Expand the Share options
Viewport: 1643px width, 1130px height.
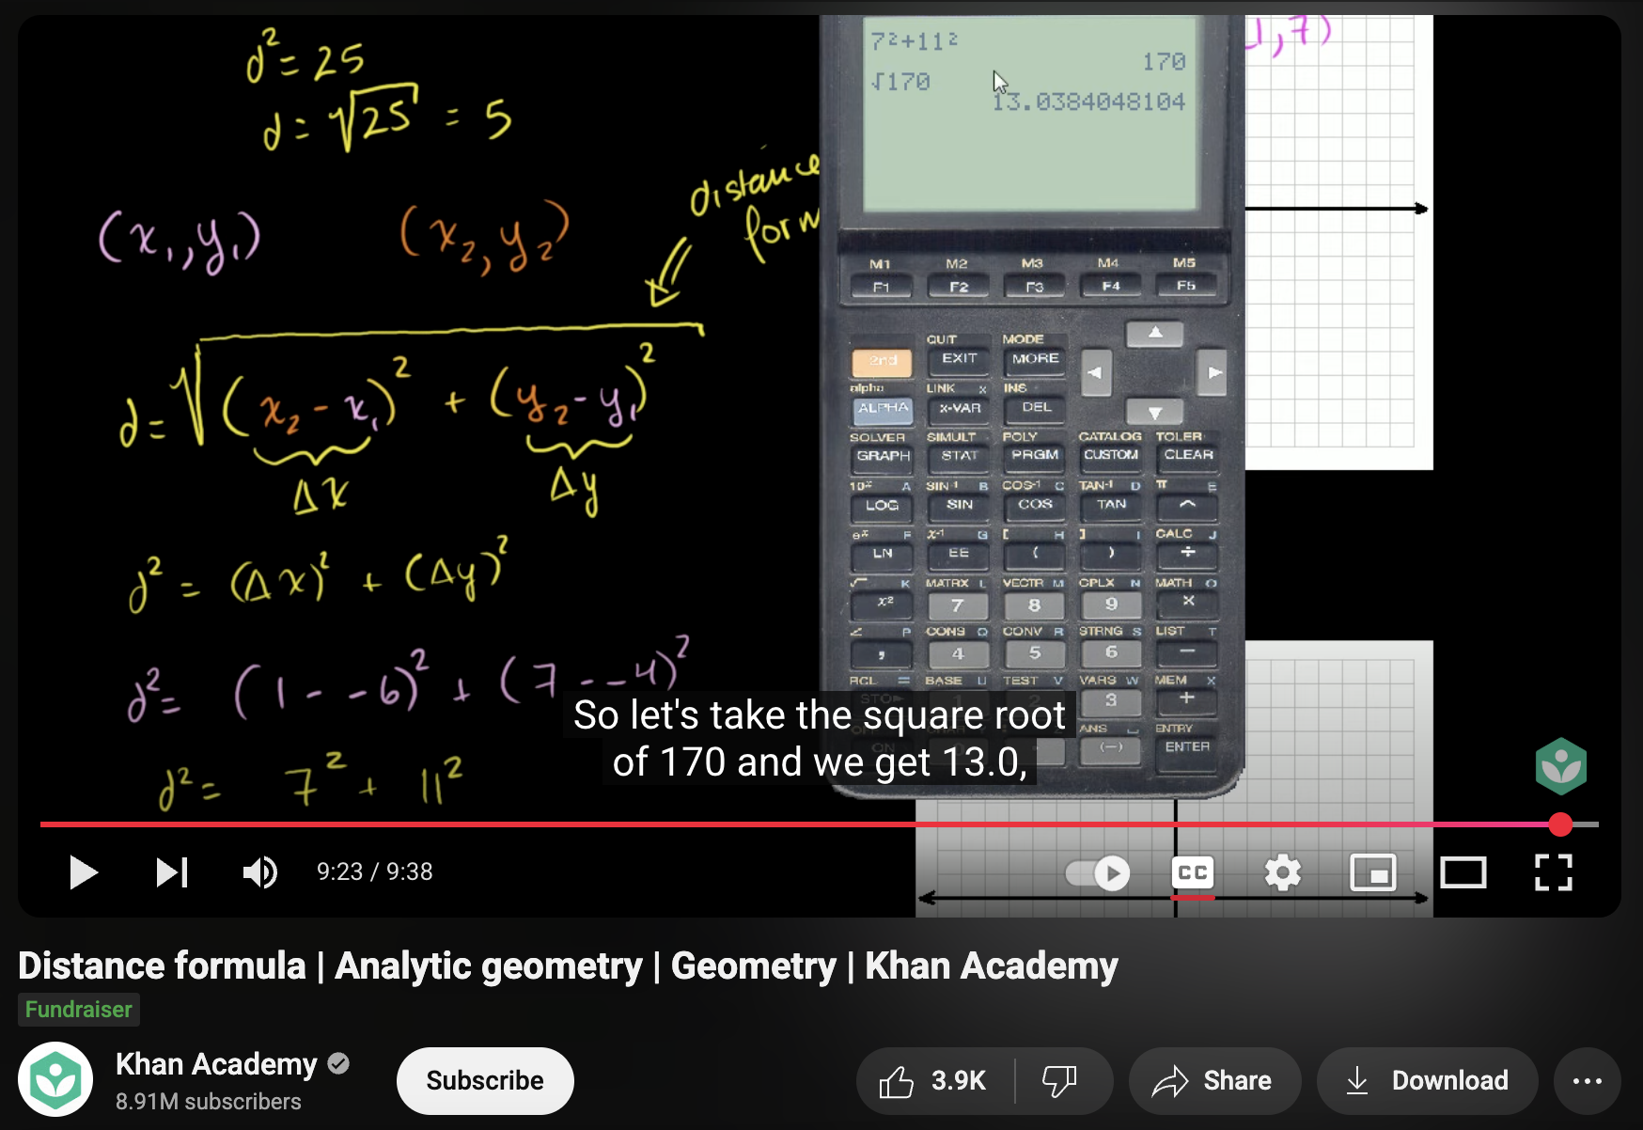point(1214,1081)
